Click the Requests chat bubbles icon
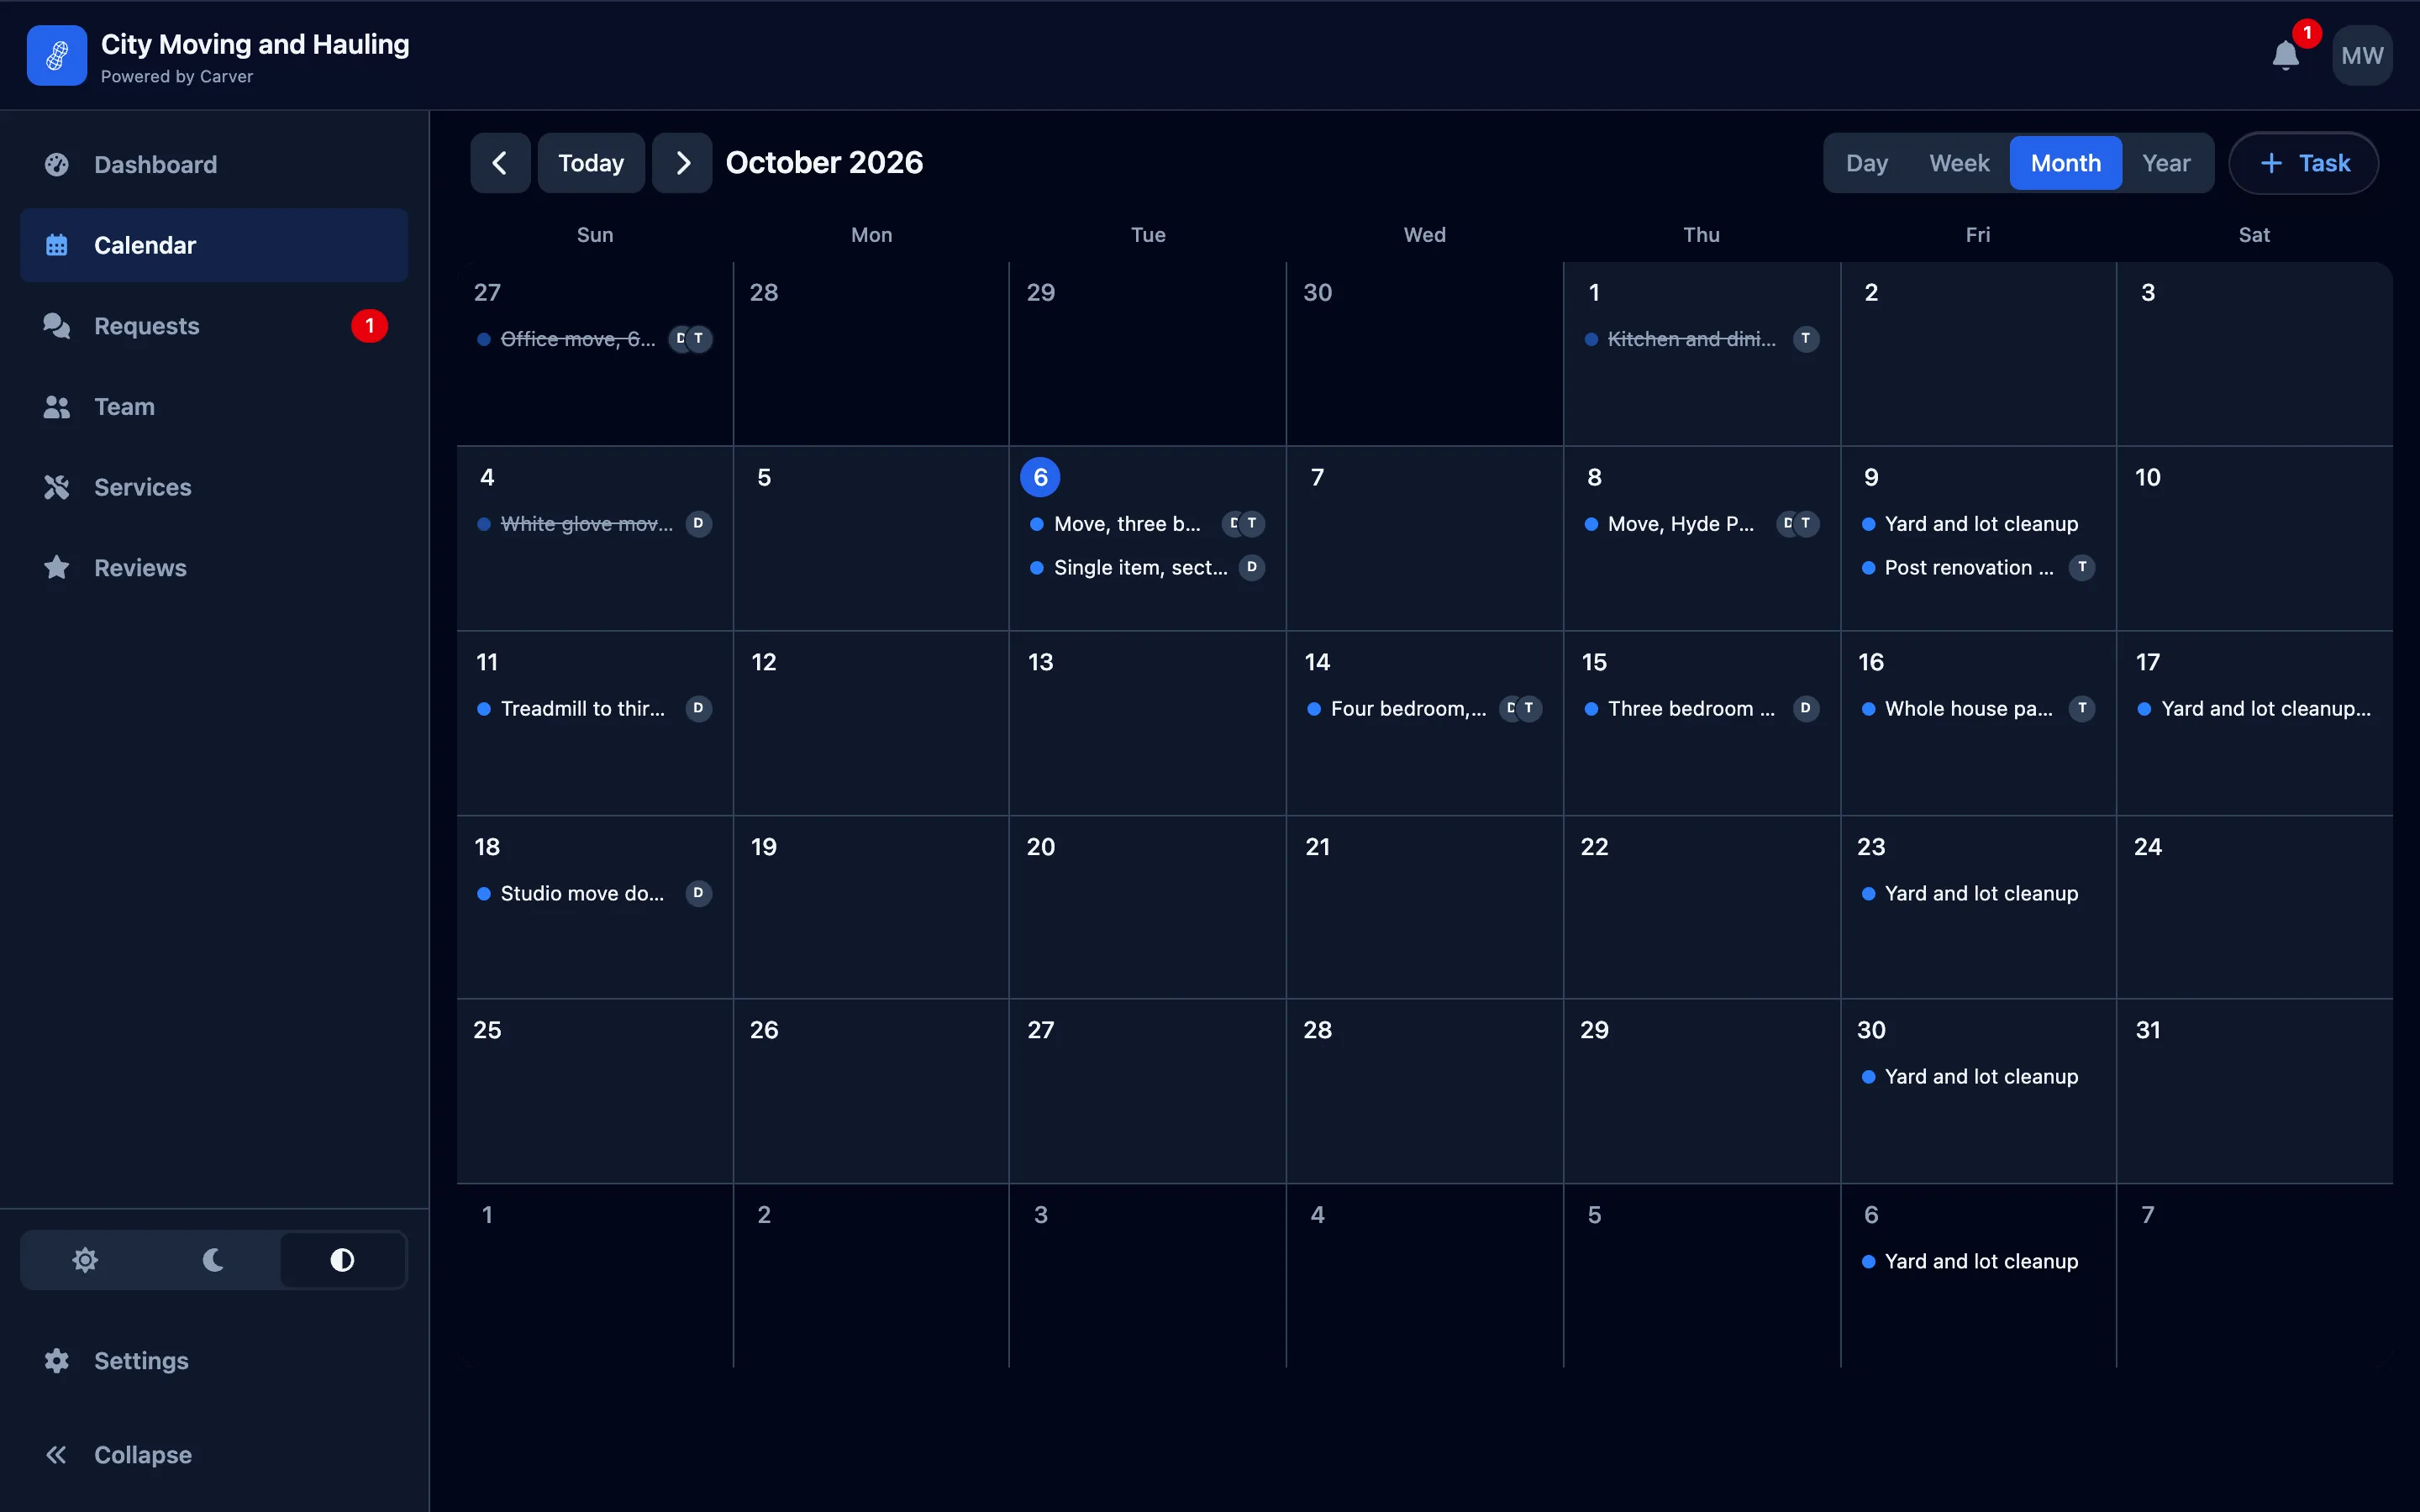This screenshot has width=2420, height=1512. (x=57, y=326)
